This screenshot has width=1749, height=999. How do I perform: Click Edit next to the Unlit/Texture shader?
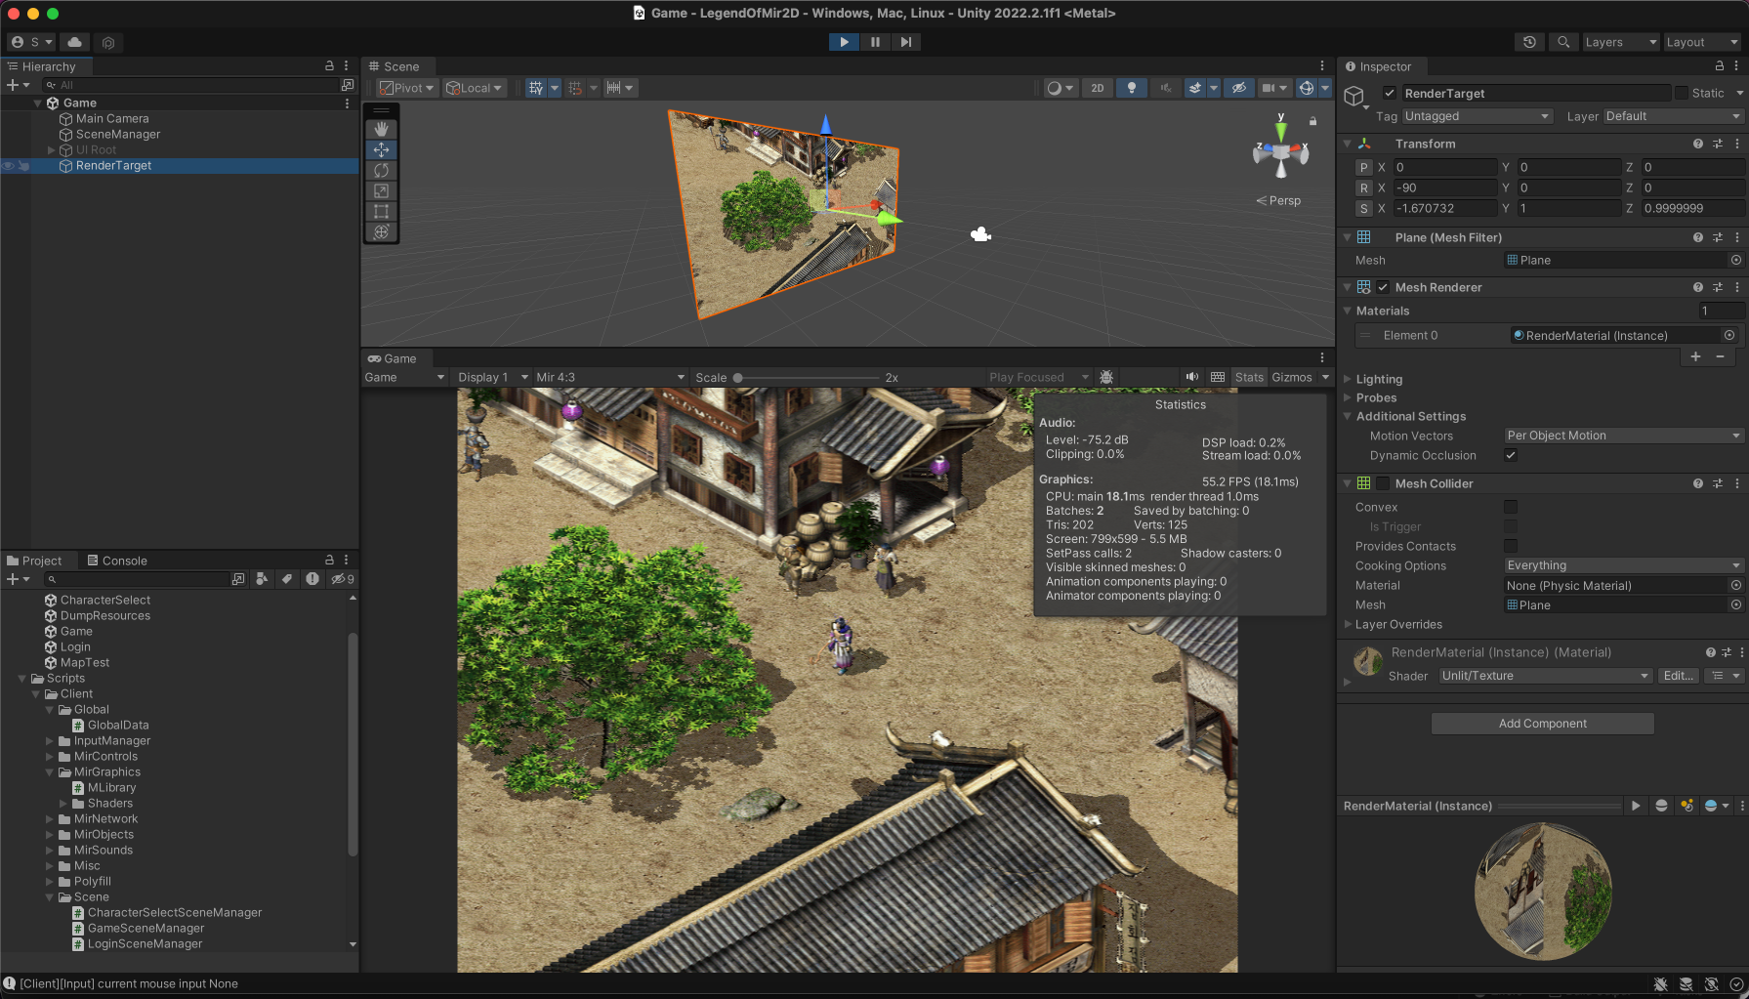pos(1678,675)
